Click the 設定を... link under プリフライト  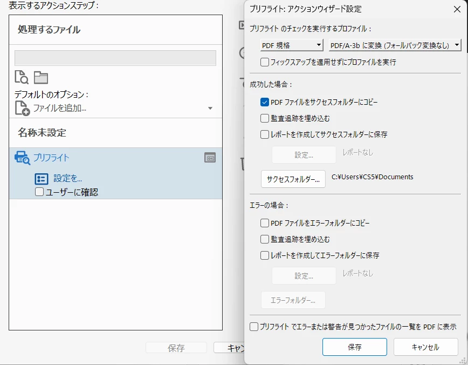coord(68,179)
